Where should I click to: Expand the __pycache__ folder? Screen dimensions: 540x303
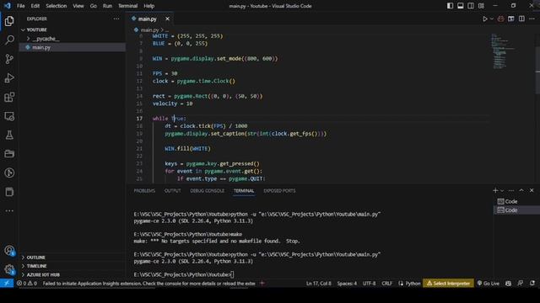point(72,39)
